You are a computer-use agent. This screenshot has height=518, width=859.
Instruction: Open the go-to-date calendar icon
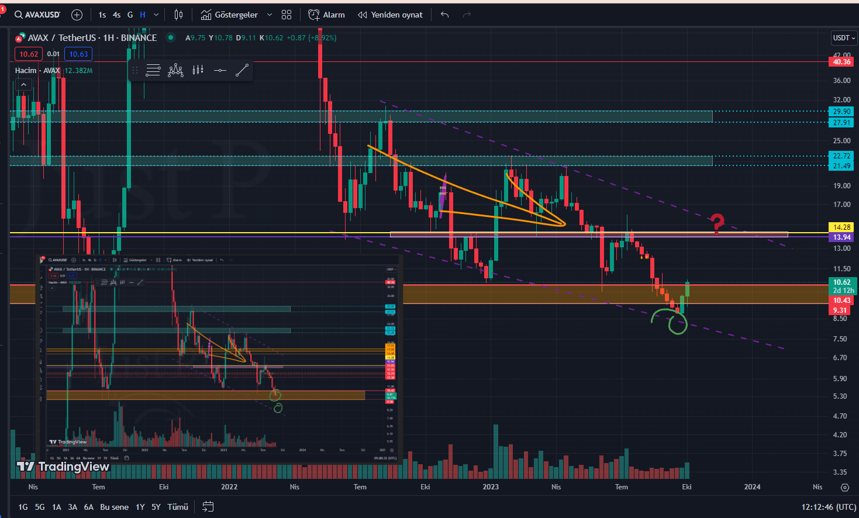pyautogui.click(x=208, y=507)
